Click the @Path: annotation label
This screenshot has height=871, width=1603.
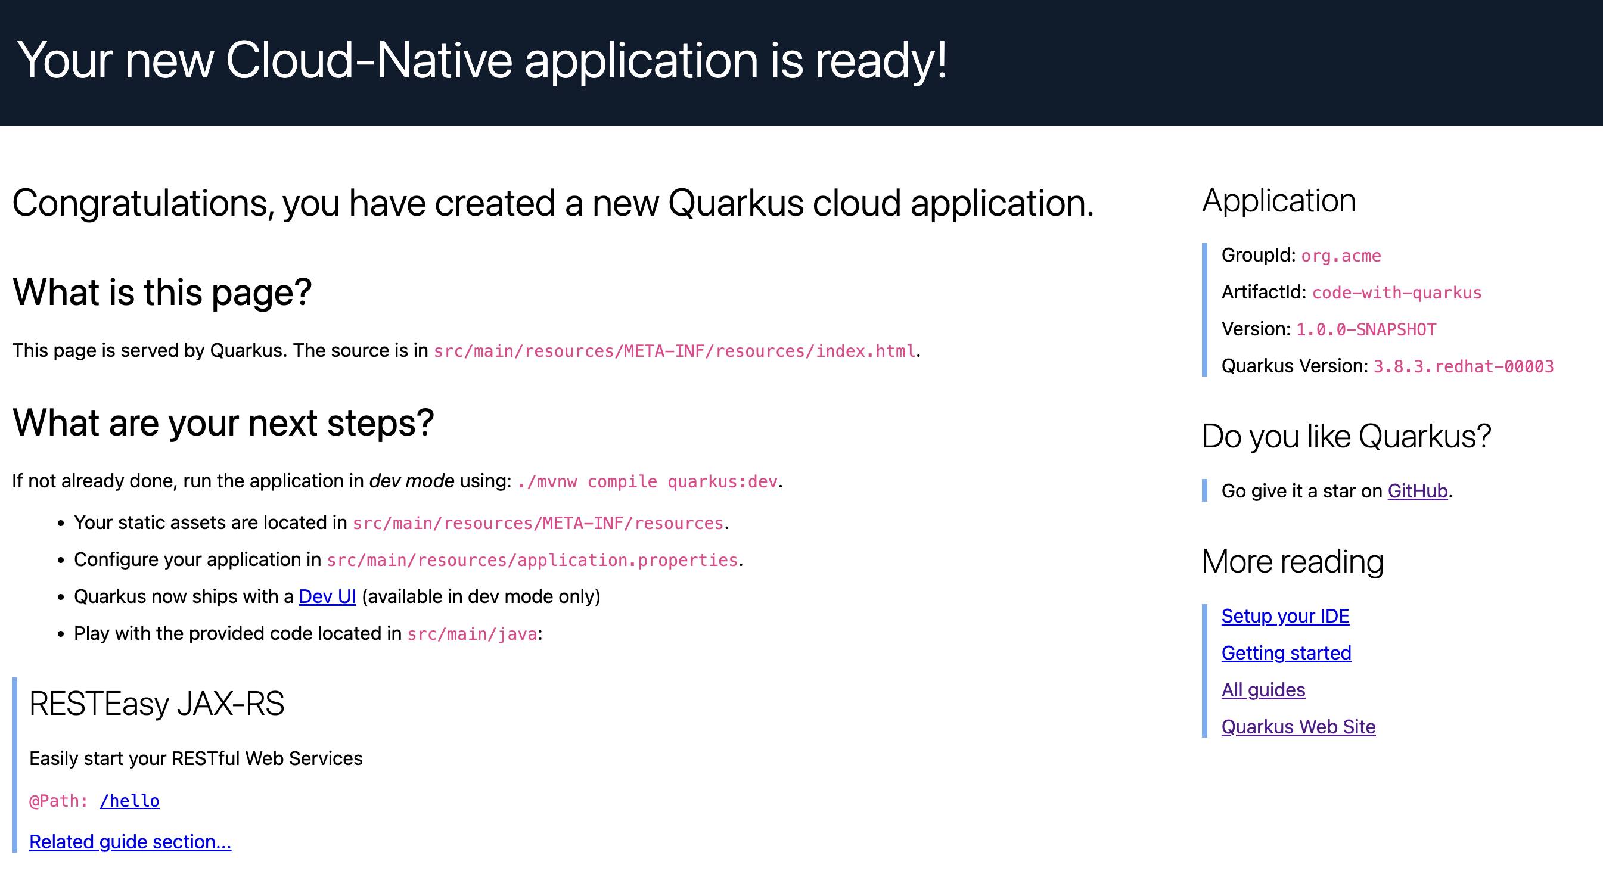[x=58, y=801]
